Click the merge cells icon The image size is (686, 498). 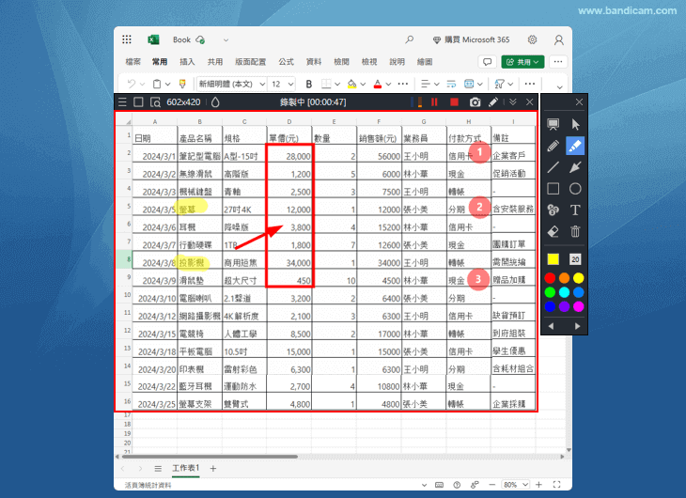469,84
